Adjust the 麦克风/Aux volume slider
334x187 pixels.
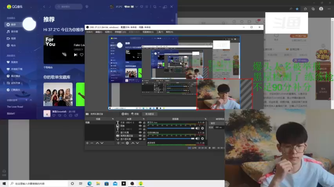pos(171,128)
